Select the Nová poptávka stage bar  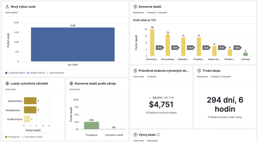pyautogui.click(x=152, y=42)
